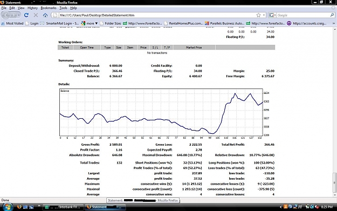The height and width of the screenshot is (211, 337).
Task: Open the Bookmarks menu
Action: (49, 8)
